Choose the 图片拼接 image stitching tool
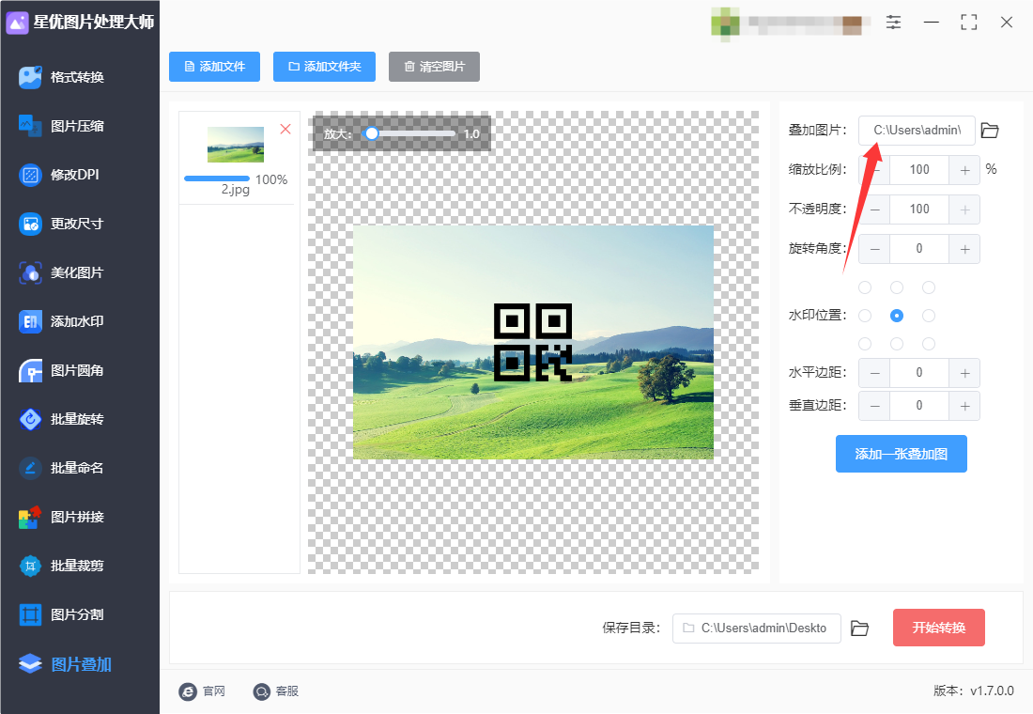1033x714 pixels. (x=61, y=517)
